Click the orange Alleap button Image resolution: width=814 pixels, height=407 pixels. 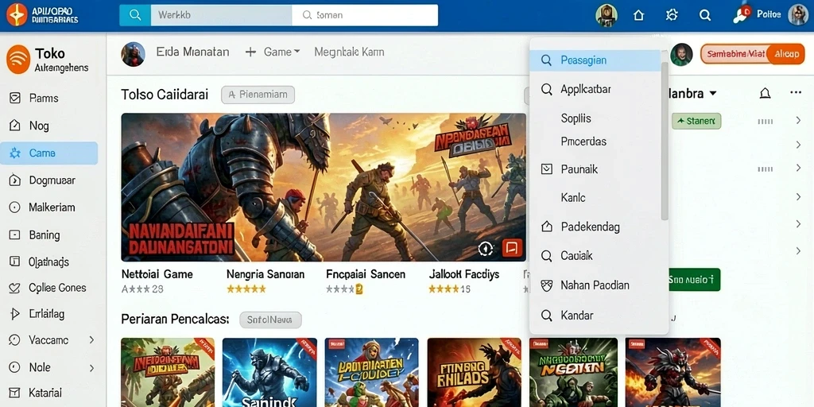click(785, 54)
